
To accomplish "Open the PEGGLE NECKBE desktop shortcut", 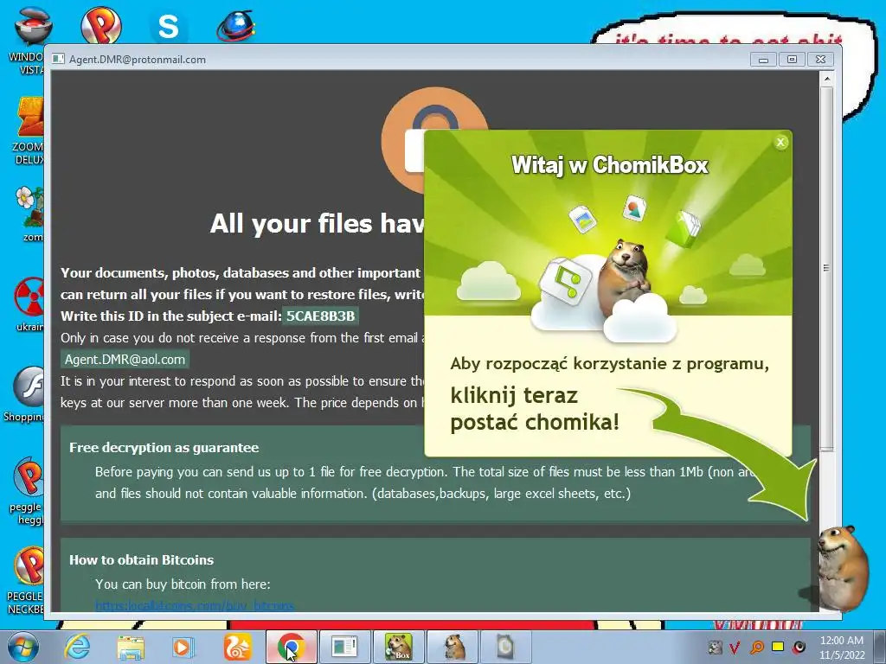I will (x=27, y=580).
